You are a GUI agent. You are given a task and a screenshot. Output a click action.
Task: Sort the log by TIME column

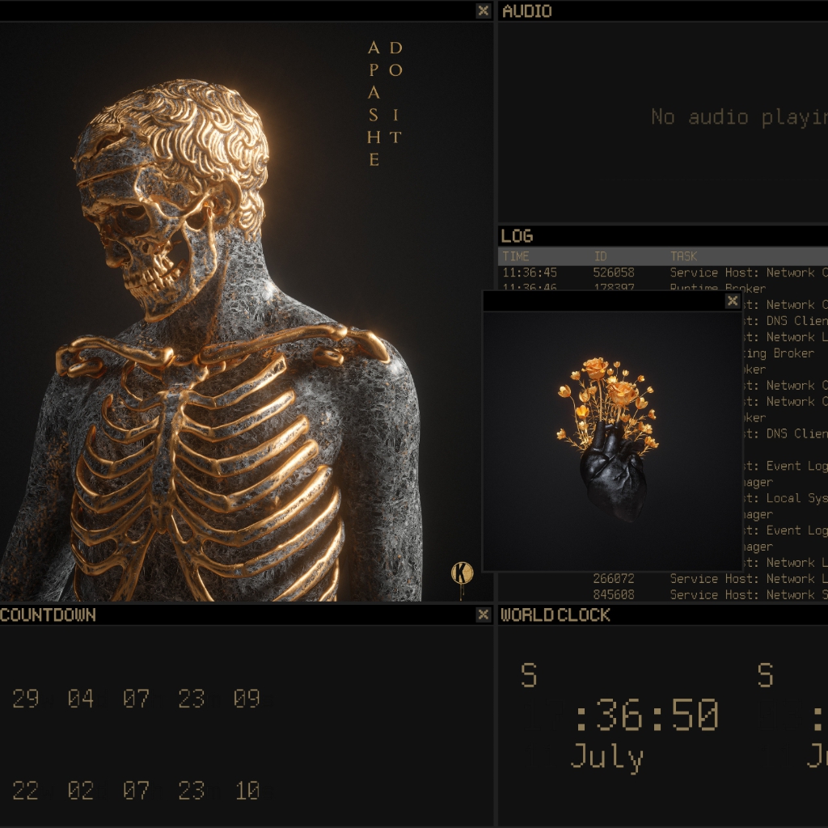[x=515, y=256]
